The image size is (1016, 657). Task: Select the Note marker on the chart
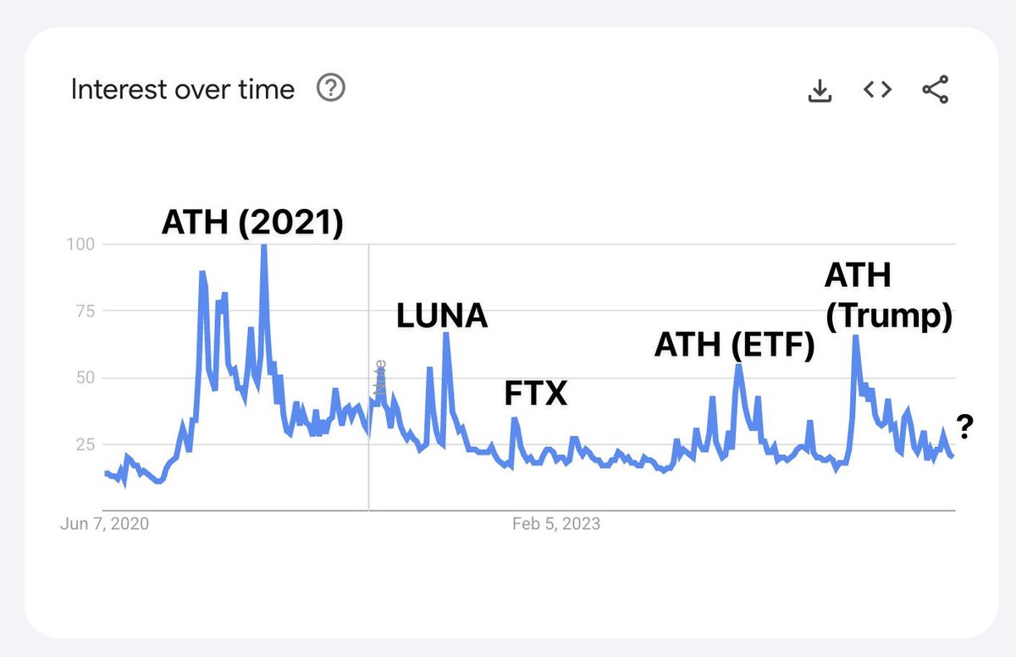click(380, 378)
